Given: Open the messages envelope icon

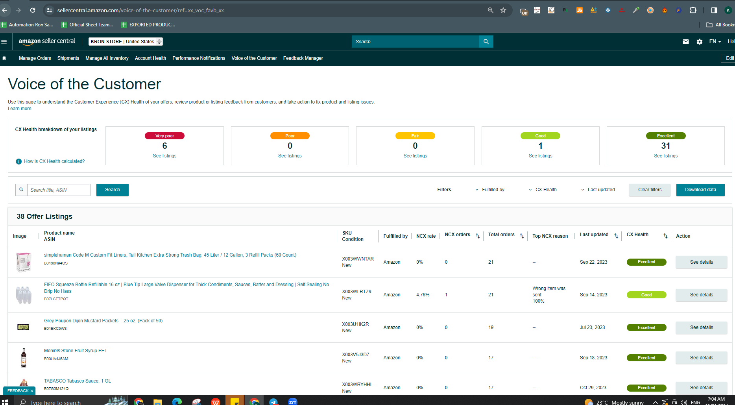Looking at the screenshot, I should click(x=686, y=42).
